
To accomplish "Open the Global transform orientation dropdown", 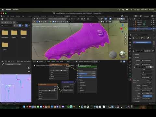I will coord(73,19).
